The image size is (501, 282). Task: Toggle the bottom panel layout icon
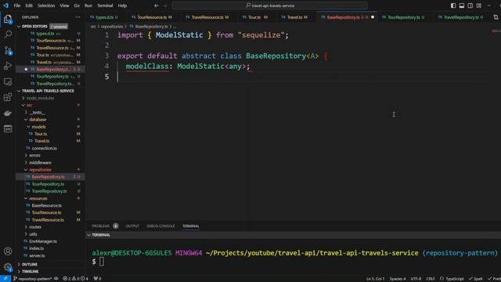click(x=462, y=5)
